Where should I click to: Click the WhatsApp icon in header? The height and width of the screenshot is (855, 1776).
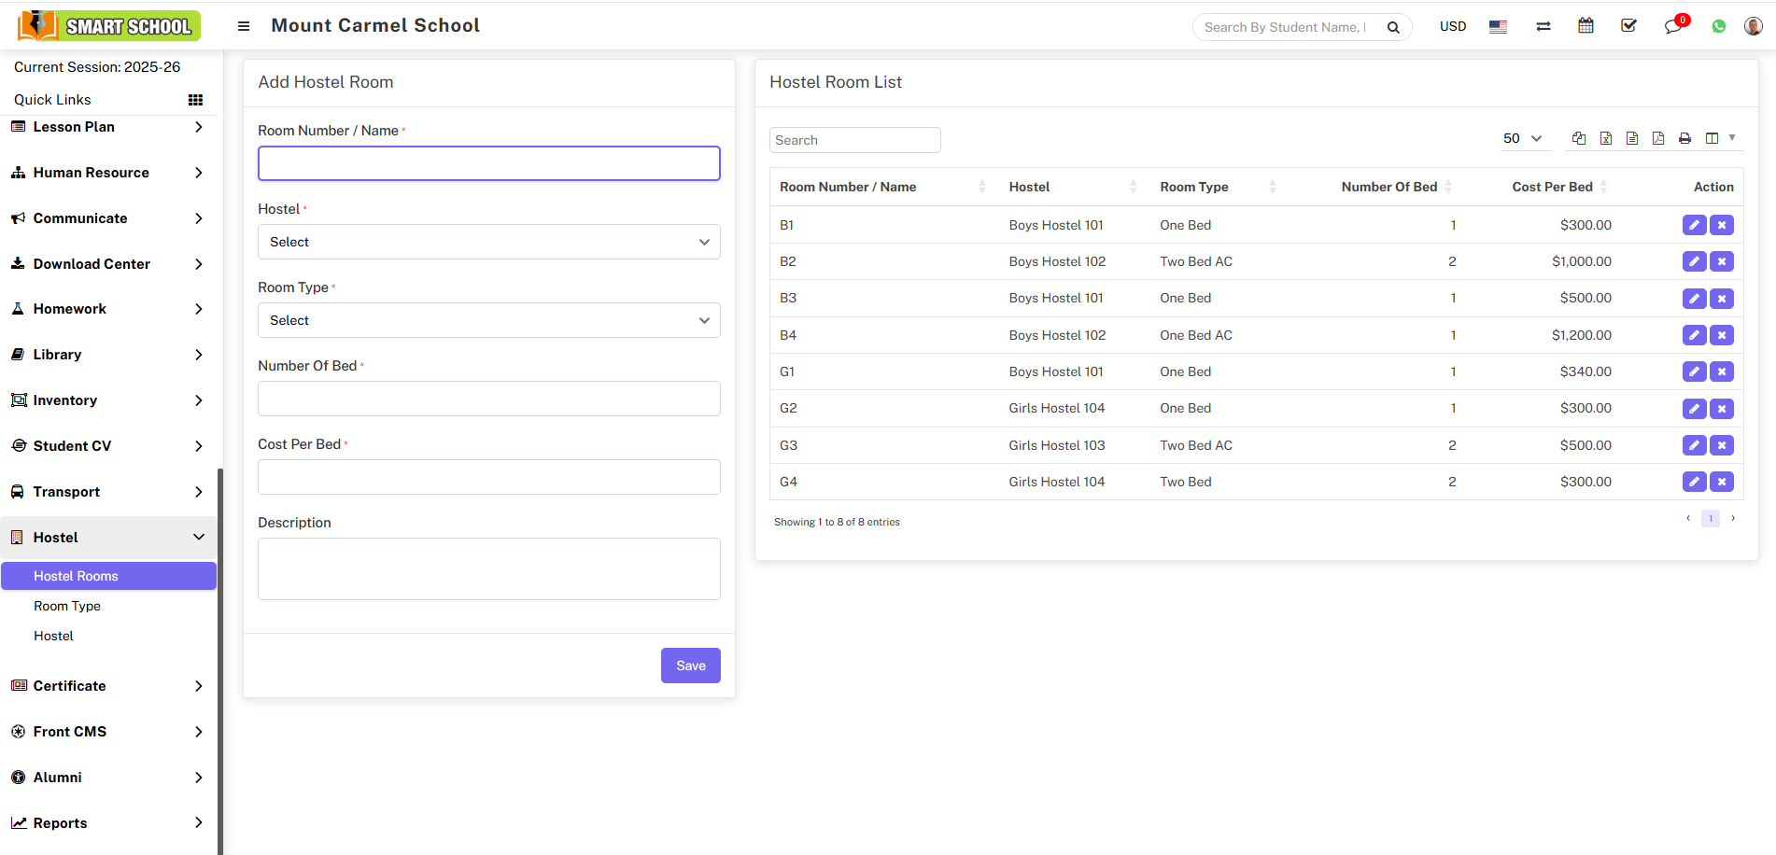[1718, 26]
